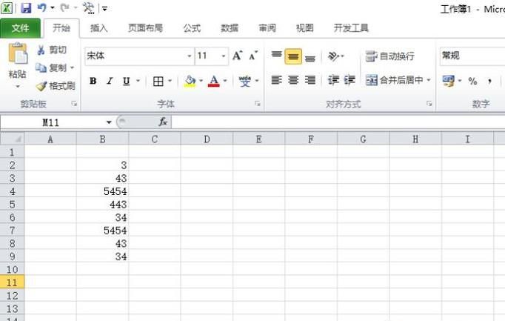Click the accounting number format icon
Viewport: 505px width, 321px height.
point(448,81)
